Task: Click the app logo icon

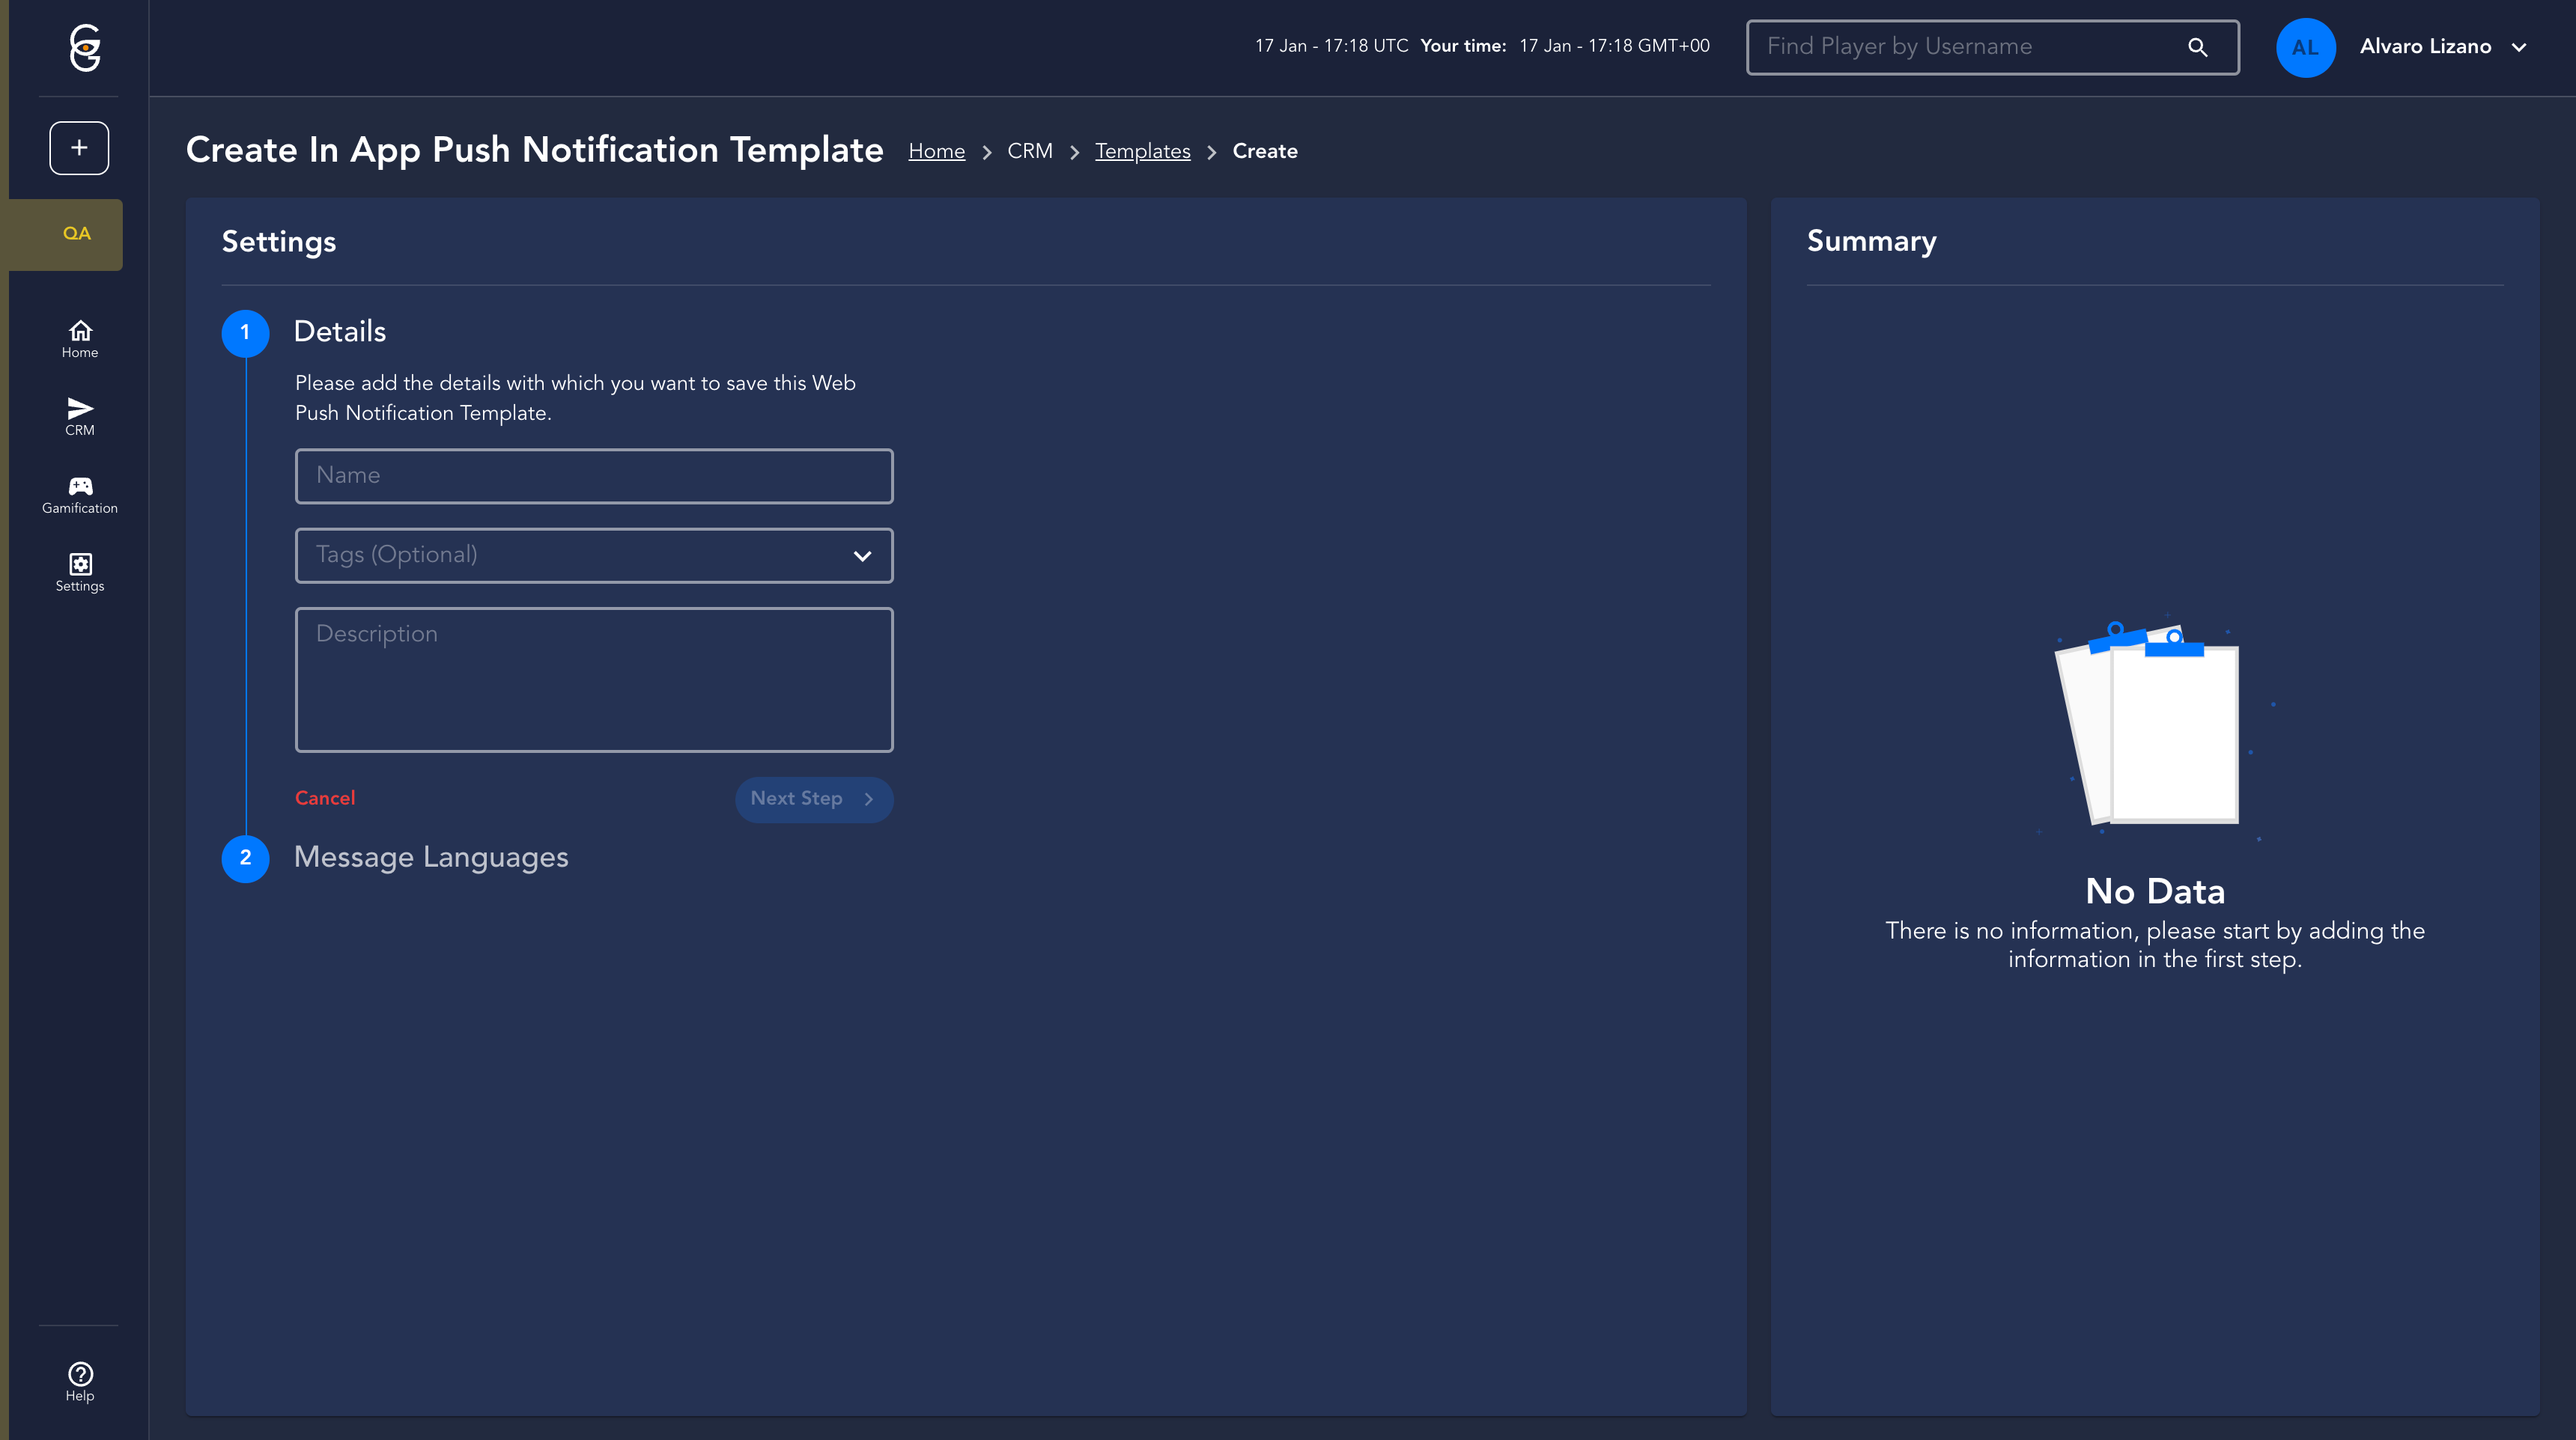Action: [85, 47]
